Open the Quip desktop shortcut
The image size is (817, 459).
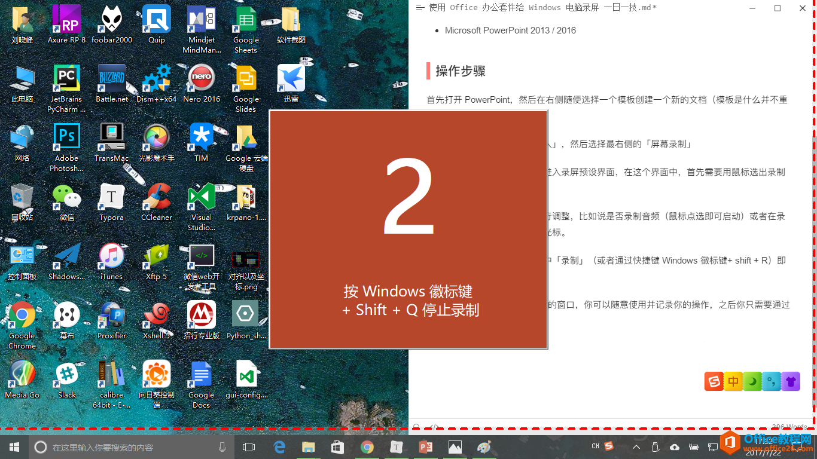[x=157, y=24]
